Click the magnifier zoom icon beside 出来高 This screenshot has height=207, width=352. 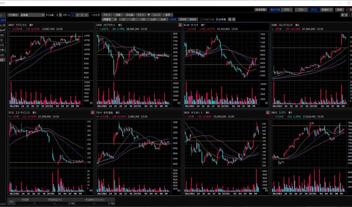230,19
